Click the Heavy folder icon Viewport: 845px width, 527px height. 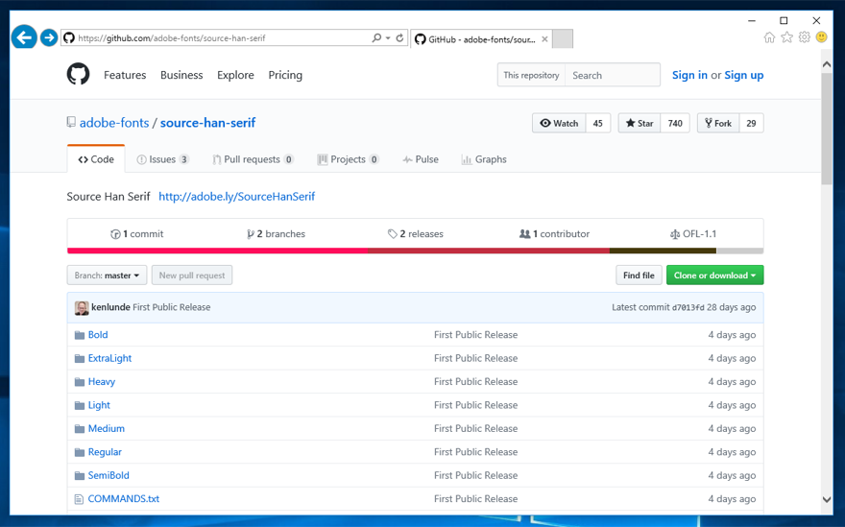80,382
